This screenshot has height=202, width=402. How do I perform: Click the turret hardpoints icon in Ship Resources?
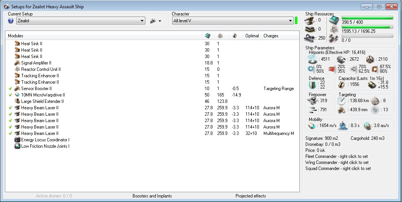tap(310, 20)
